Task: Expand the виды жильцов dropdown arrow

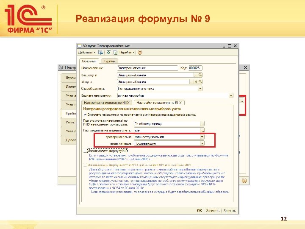Action: [202, 143]
